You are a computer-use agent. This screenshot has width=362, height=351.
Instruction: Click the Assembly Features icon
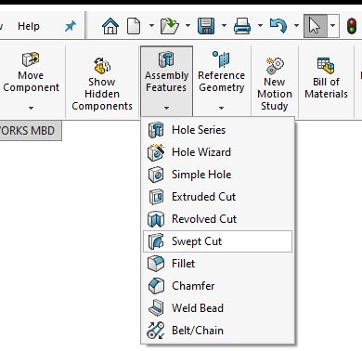click(x=166, y=58)
